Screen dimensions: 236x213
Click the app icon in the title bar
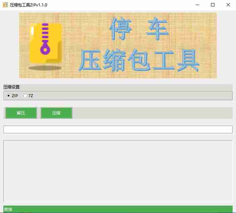(5, 5)
